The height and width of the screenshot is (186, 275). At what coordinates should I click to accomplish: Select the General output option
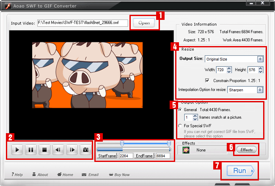(180, 110)
